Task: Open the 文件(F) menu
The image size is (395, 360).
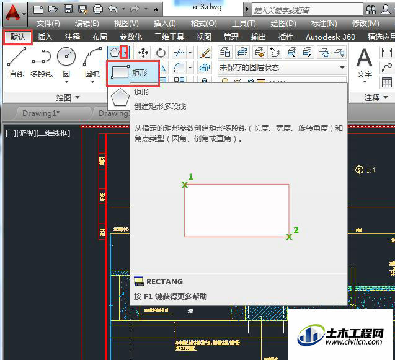Action: click(48, 24)
